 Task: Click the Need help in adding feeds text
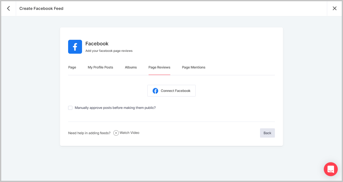click(89, 133)
